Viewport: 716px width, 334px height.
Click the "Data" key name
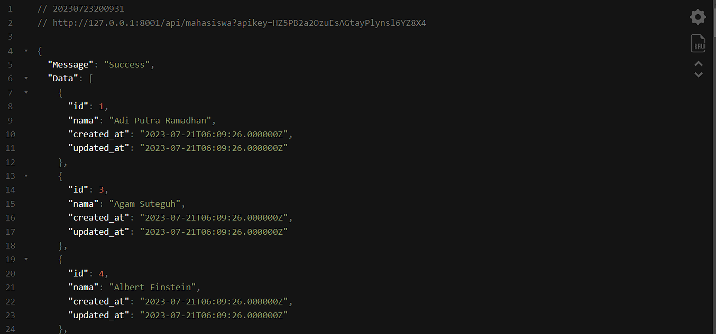(x=63, y=79)
